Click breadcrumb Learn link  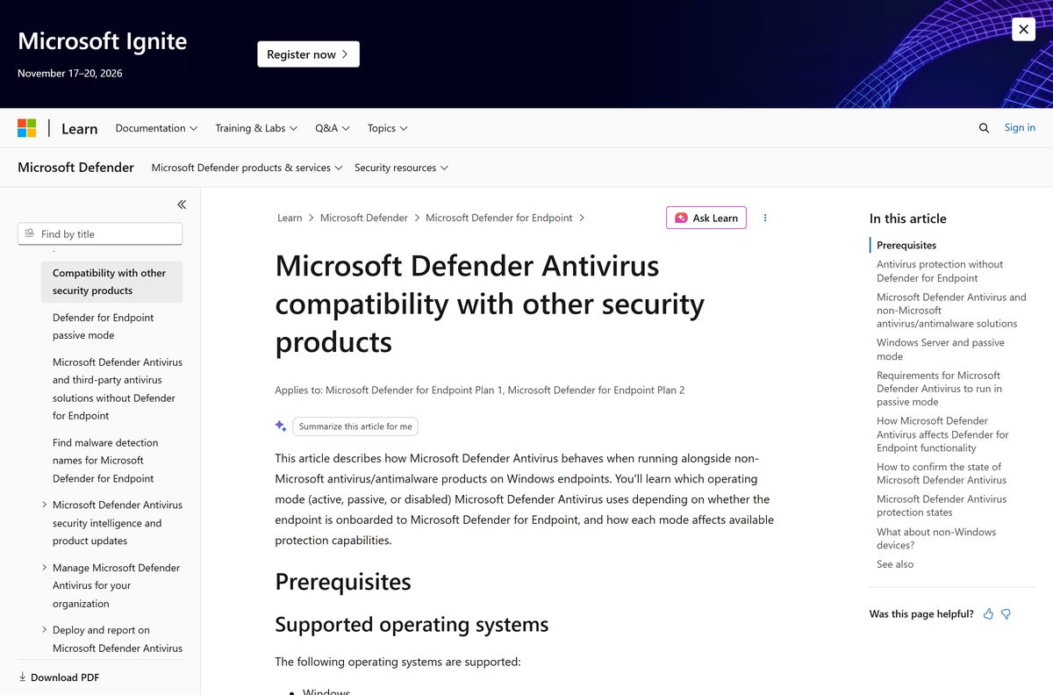(x=290, y=218)
